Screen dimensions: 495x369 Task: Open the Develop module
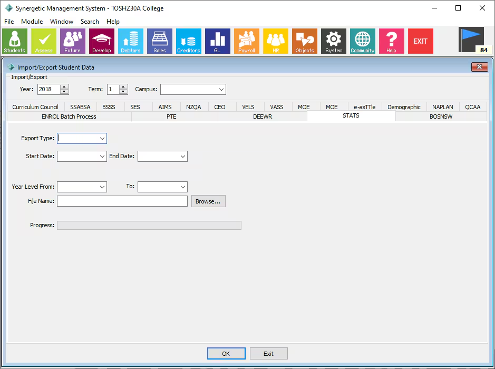pos(102,41)
